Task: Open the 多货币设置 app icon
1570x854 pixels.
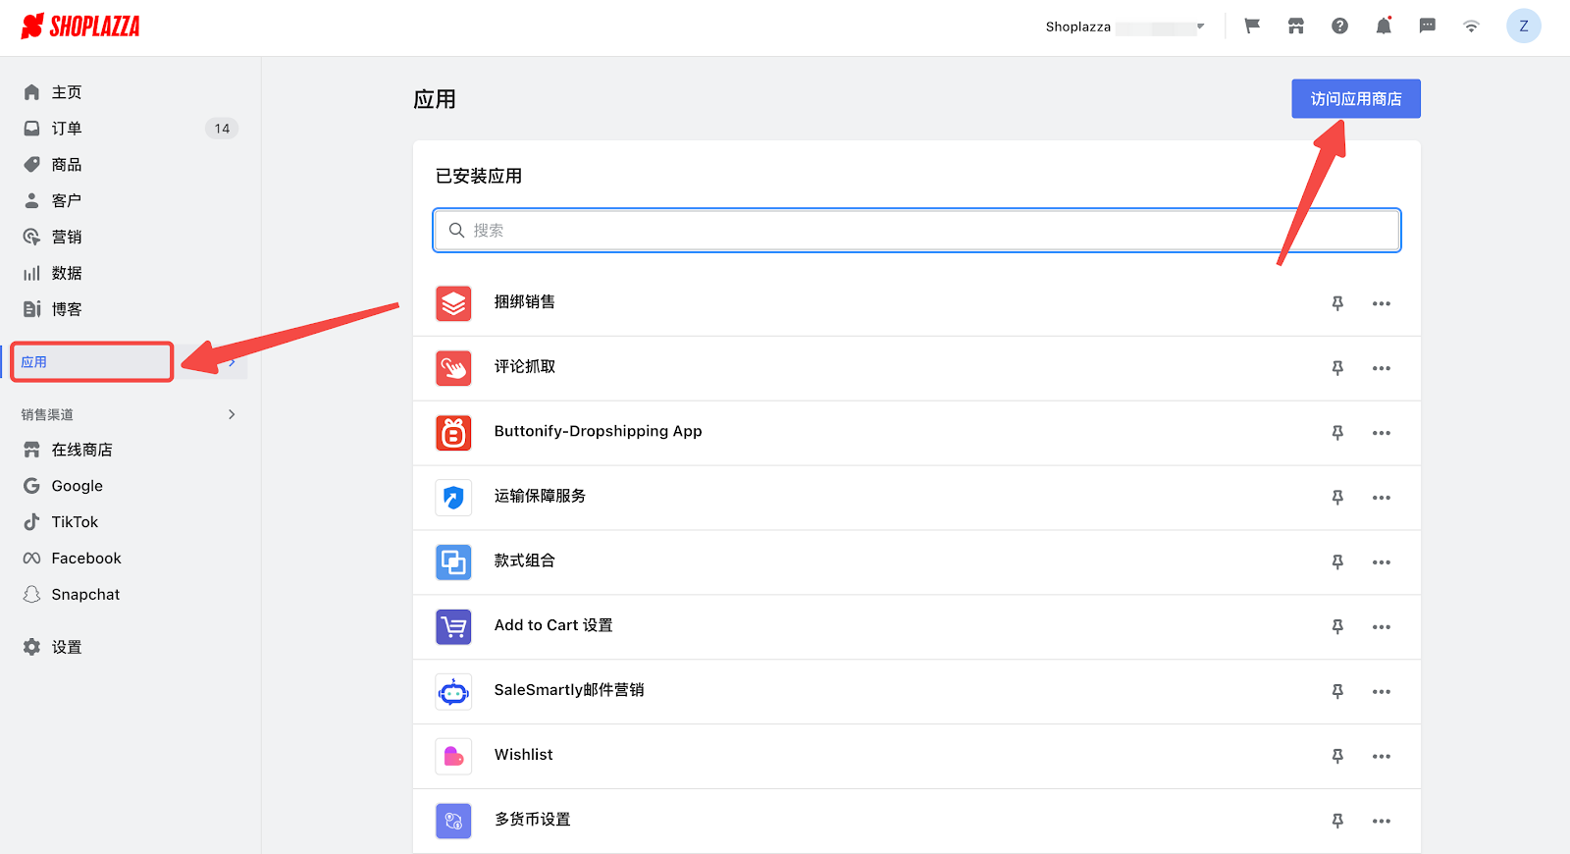Action: (x=453, y=821)
